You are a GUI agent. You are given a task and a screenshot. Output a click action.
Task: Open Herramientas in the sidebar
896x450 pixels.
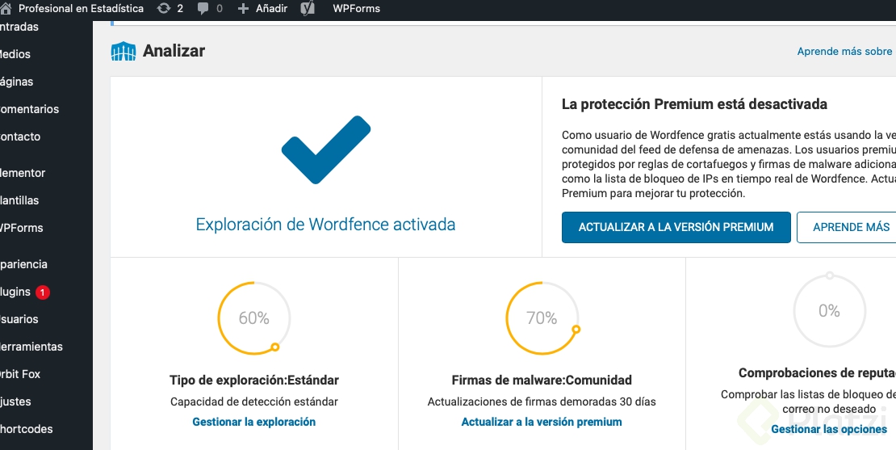[31, 347]
